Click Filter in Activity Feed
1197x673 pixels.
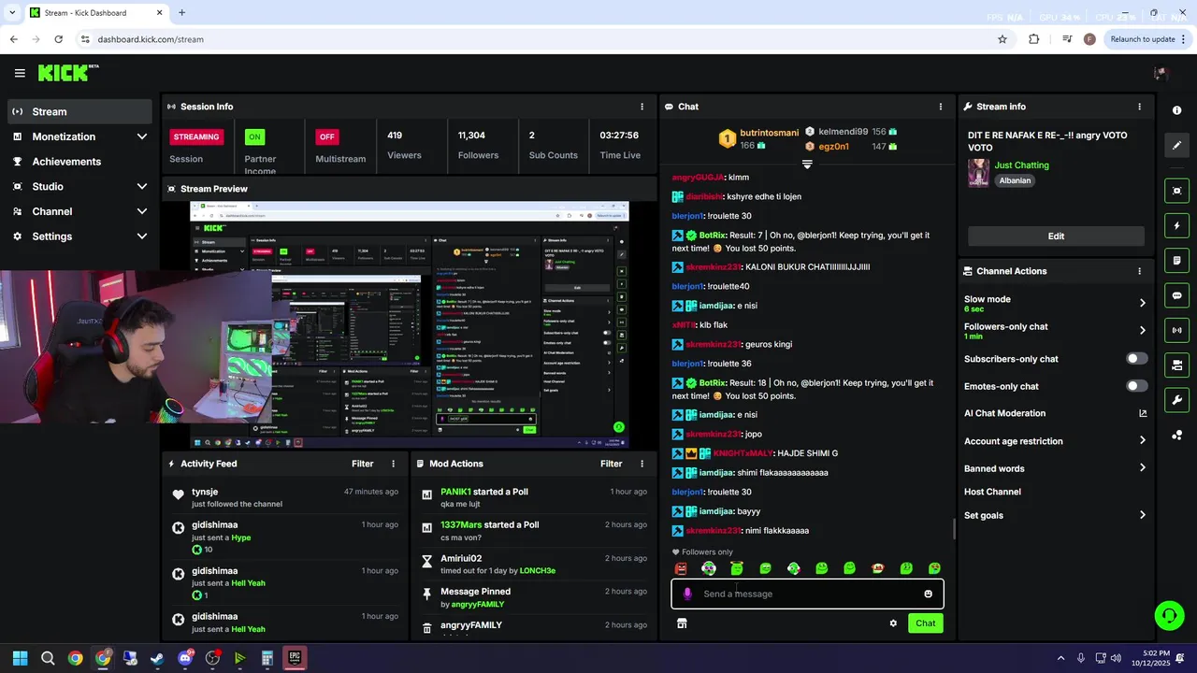point(363,464)
